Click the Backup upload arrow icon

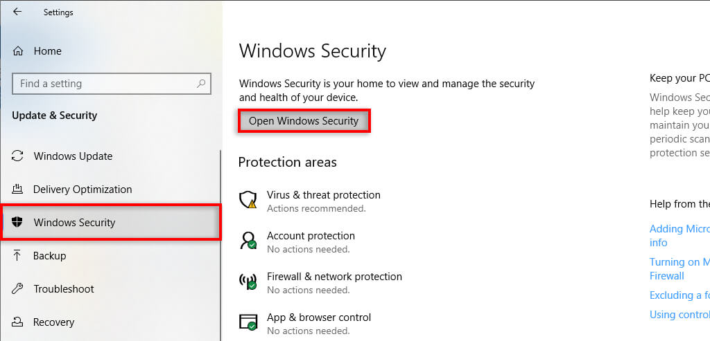click(x=18, y=256)
